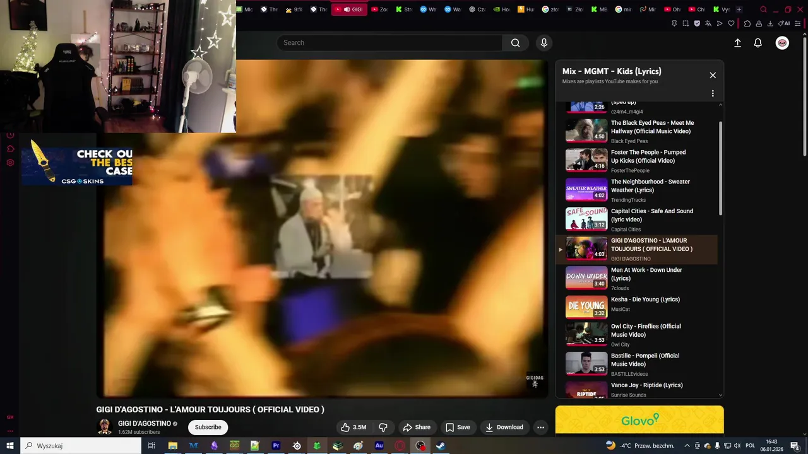Select Kesha - Die Young (Lyrics) entry
Screen dimensions: 808x454
pos(638,307)
